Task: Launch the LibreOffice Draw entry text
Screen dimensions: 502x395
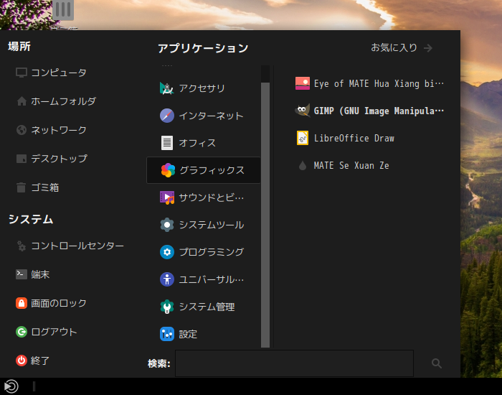Action: (x=354, y=138)
